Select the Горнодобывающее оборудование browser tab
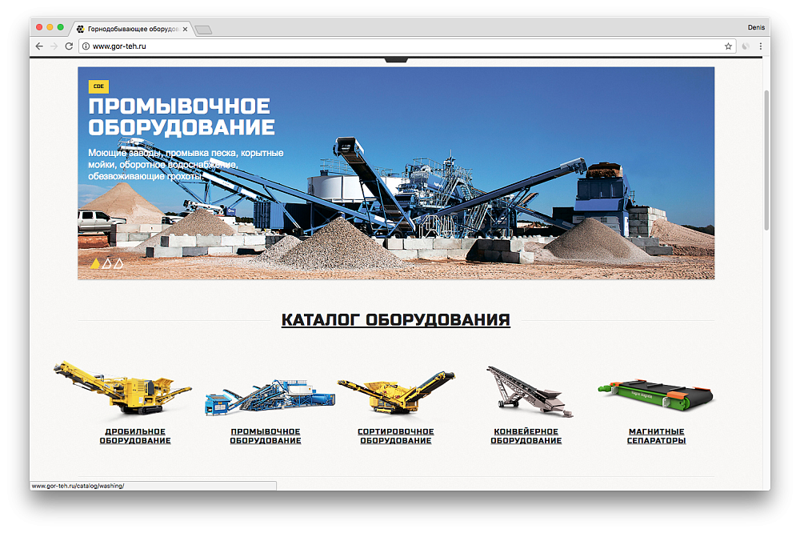This screenshot has height=533, width=800. click(132, 29)
